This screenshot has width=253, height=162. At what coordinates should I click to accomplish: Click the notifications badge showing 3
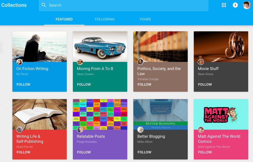pos(235,5)
